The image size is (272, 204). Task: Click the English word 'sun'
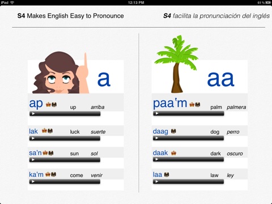coord(74,154)
